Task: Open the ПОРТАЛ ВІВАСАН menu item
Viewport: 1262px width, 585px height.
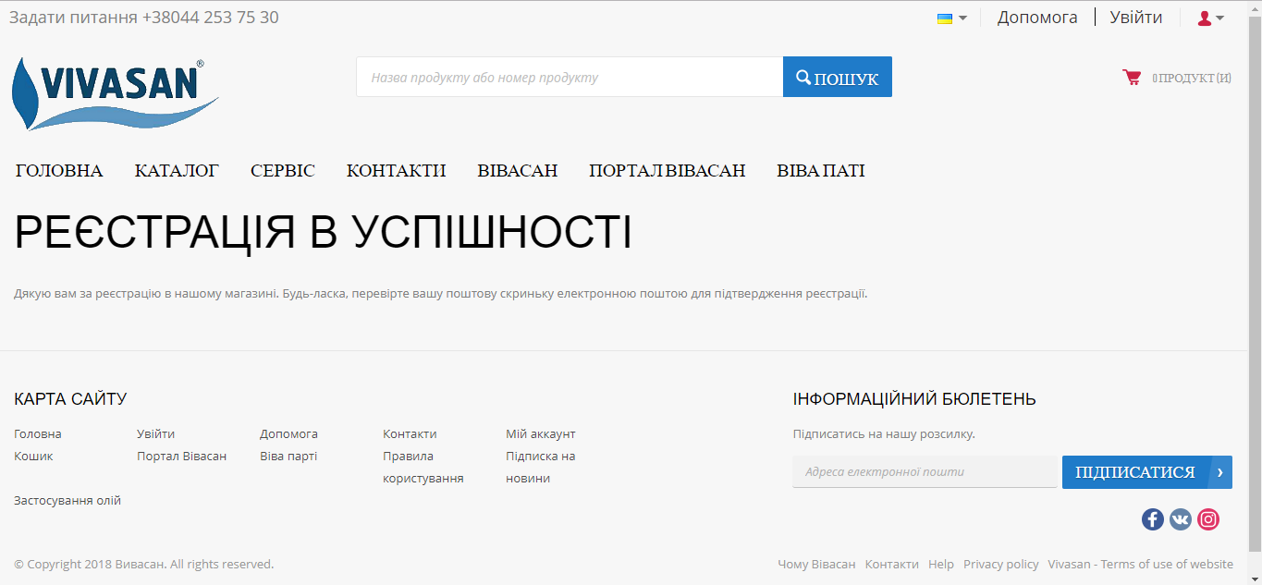Action: coord(668,171)
